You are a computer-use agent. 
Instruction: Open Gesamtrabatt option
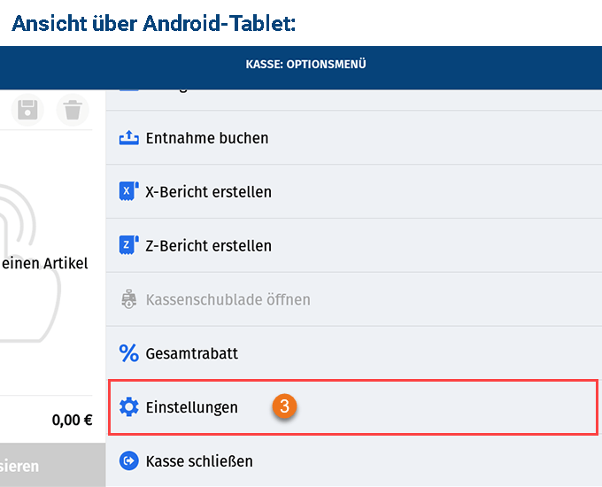pos(353,353)
